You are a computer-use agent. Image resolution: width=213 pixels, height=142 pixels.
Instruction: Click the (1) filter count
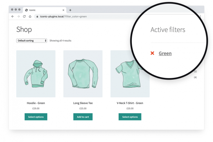[195, 71]
